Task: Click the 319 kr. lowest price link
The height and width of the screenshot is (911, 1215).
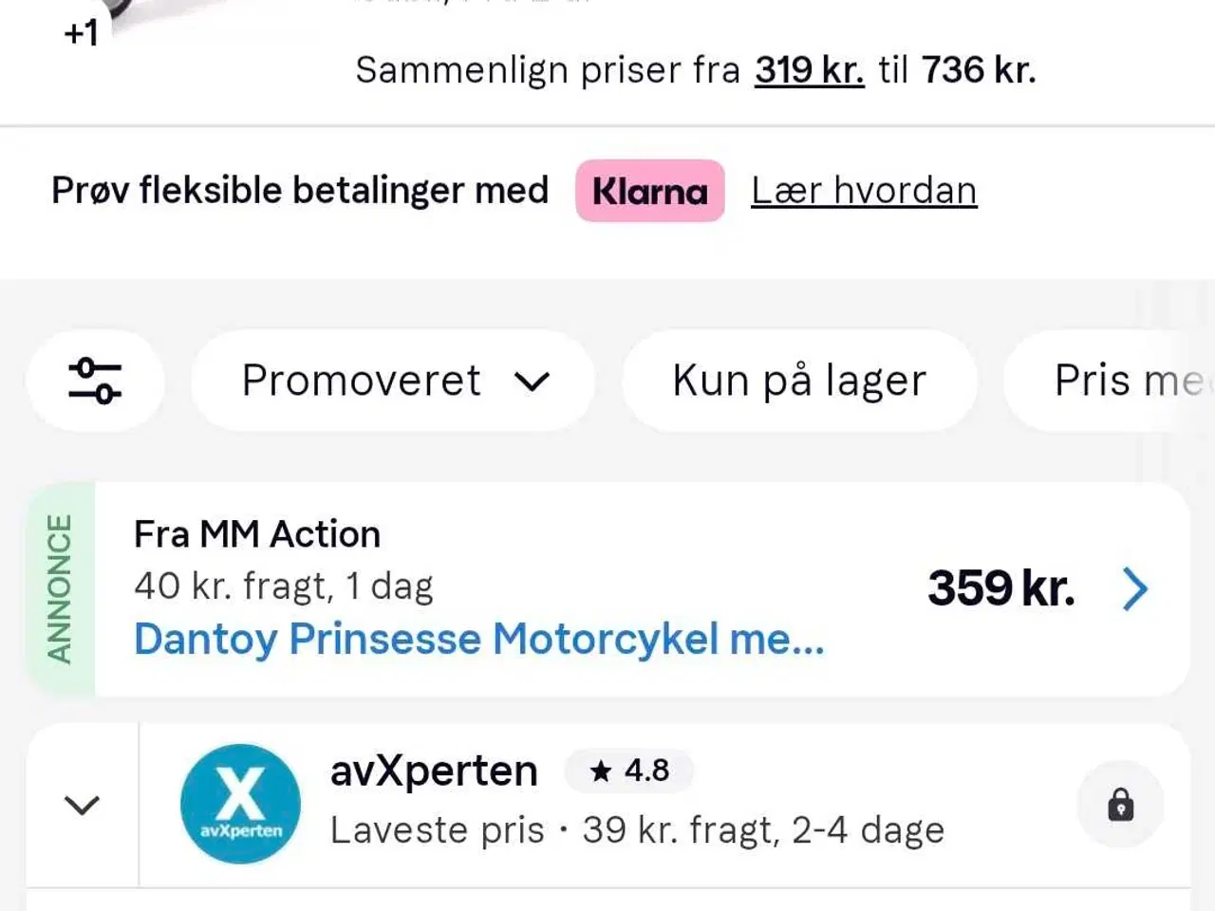Action: coord(810,70)
